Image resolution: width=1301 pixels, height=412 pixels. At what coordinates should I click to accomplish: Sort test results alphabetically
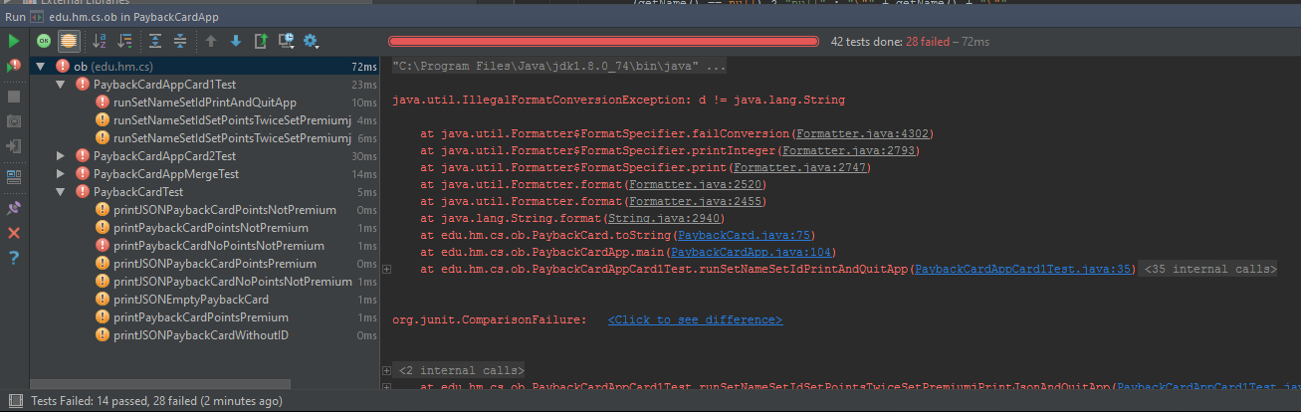(100, 41)
